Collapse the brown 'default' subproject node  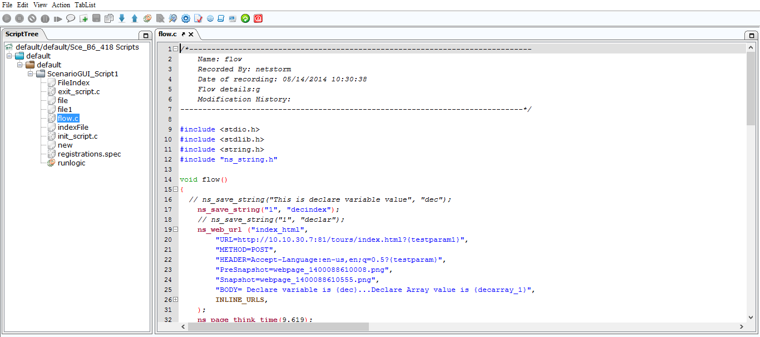coord(20,65)
